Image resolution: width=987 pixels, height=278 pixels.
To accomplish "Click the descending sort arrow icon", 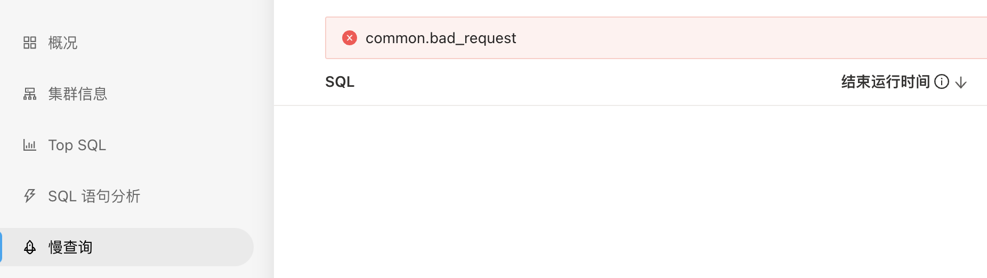I will coord(961,82).
